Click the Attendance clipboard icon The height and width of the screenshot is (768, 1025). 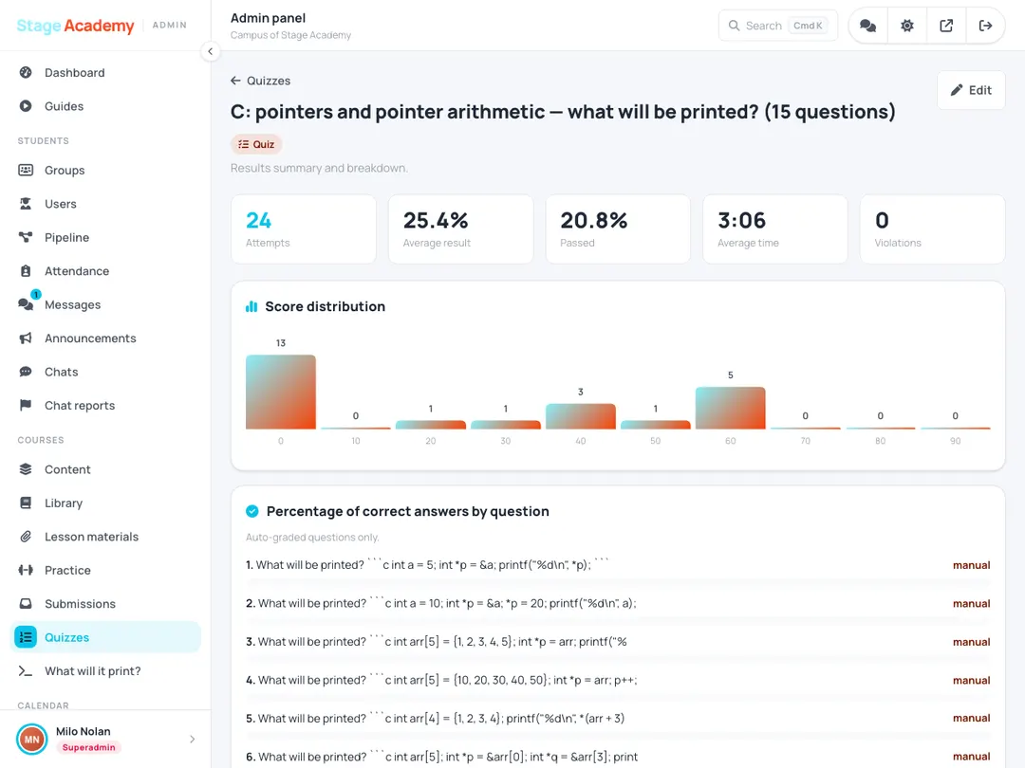26,271
